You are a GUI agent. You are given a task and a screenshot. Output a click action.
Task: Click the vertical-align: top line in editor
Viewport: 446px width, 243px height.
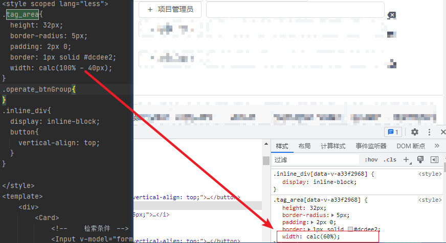coord(59,143)
